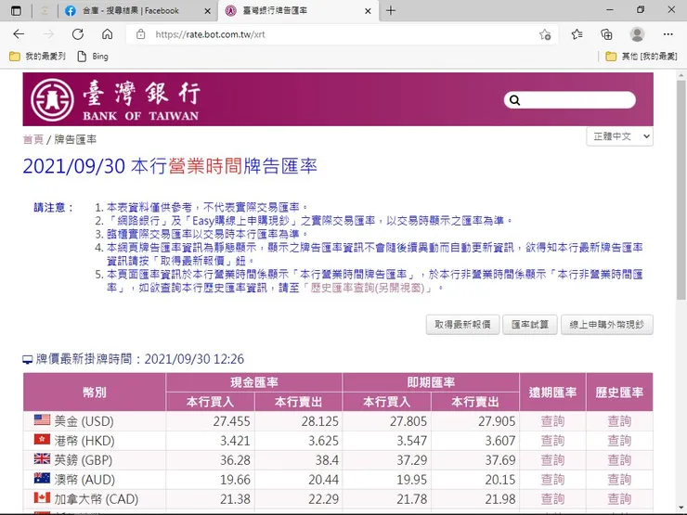The height and width of the screenshot is (515, 687).
Task: Open the 其他 [我的最愛] folder
Action: (642, 56)
